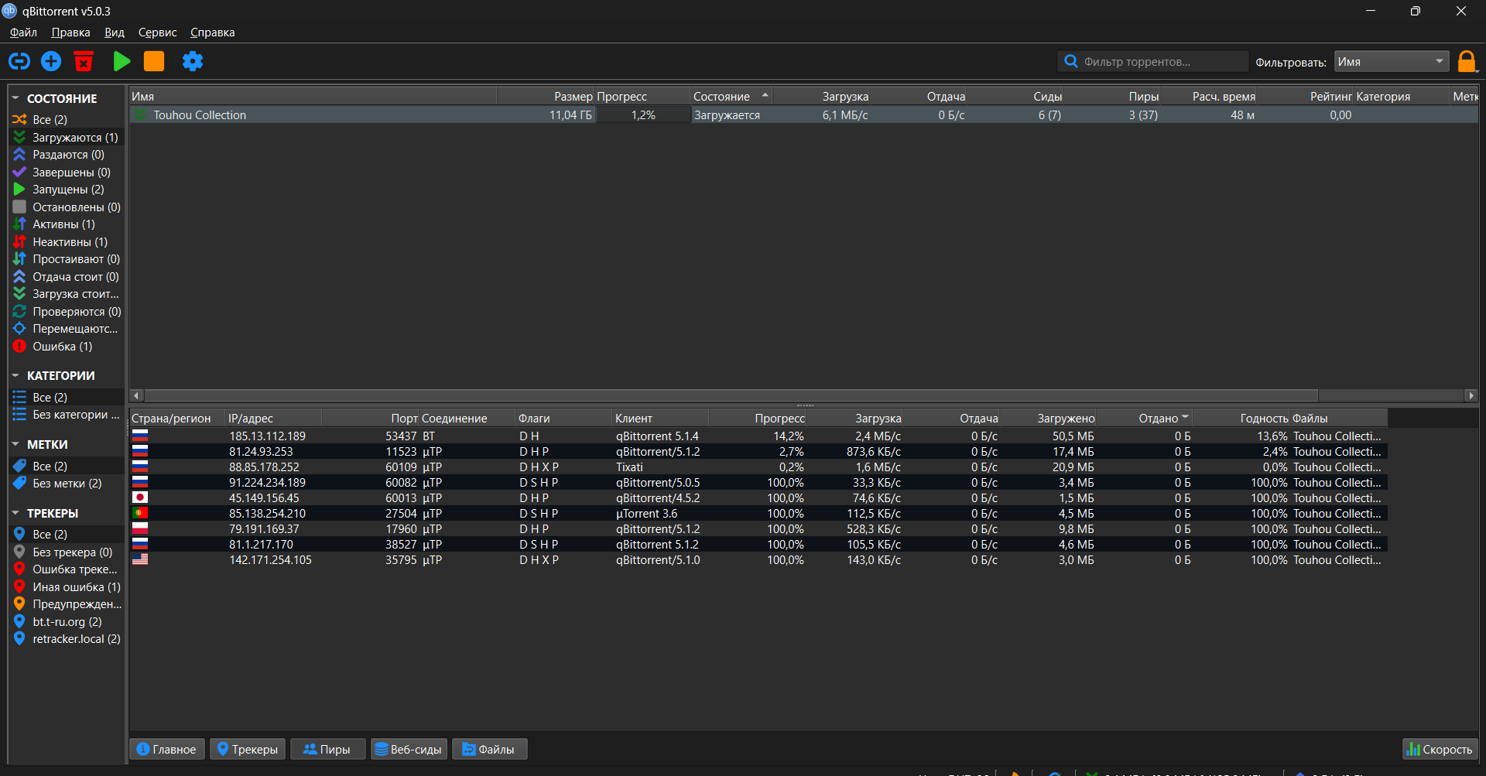1486x776 pixels.
Task: Select the Без метки (2) tag filter
Action: pos(66,484)
